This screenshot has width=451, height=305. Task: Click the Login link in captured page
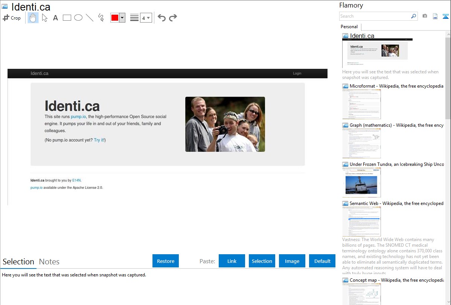[297, 73]
